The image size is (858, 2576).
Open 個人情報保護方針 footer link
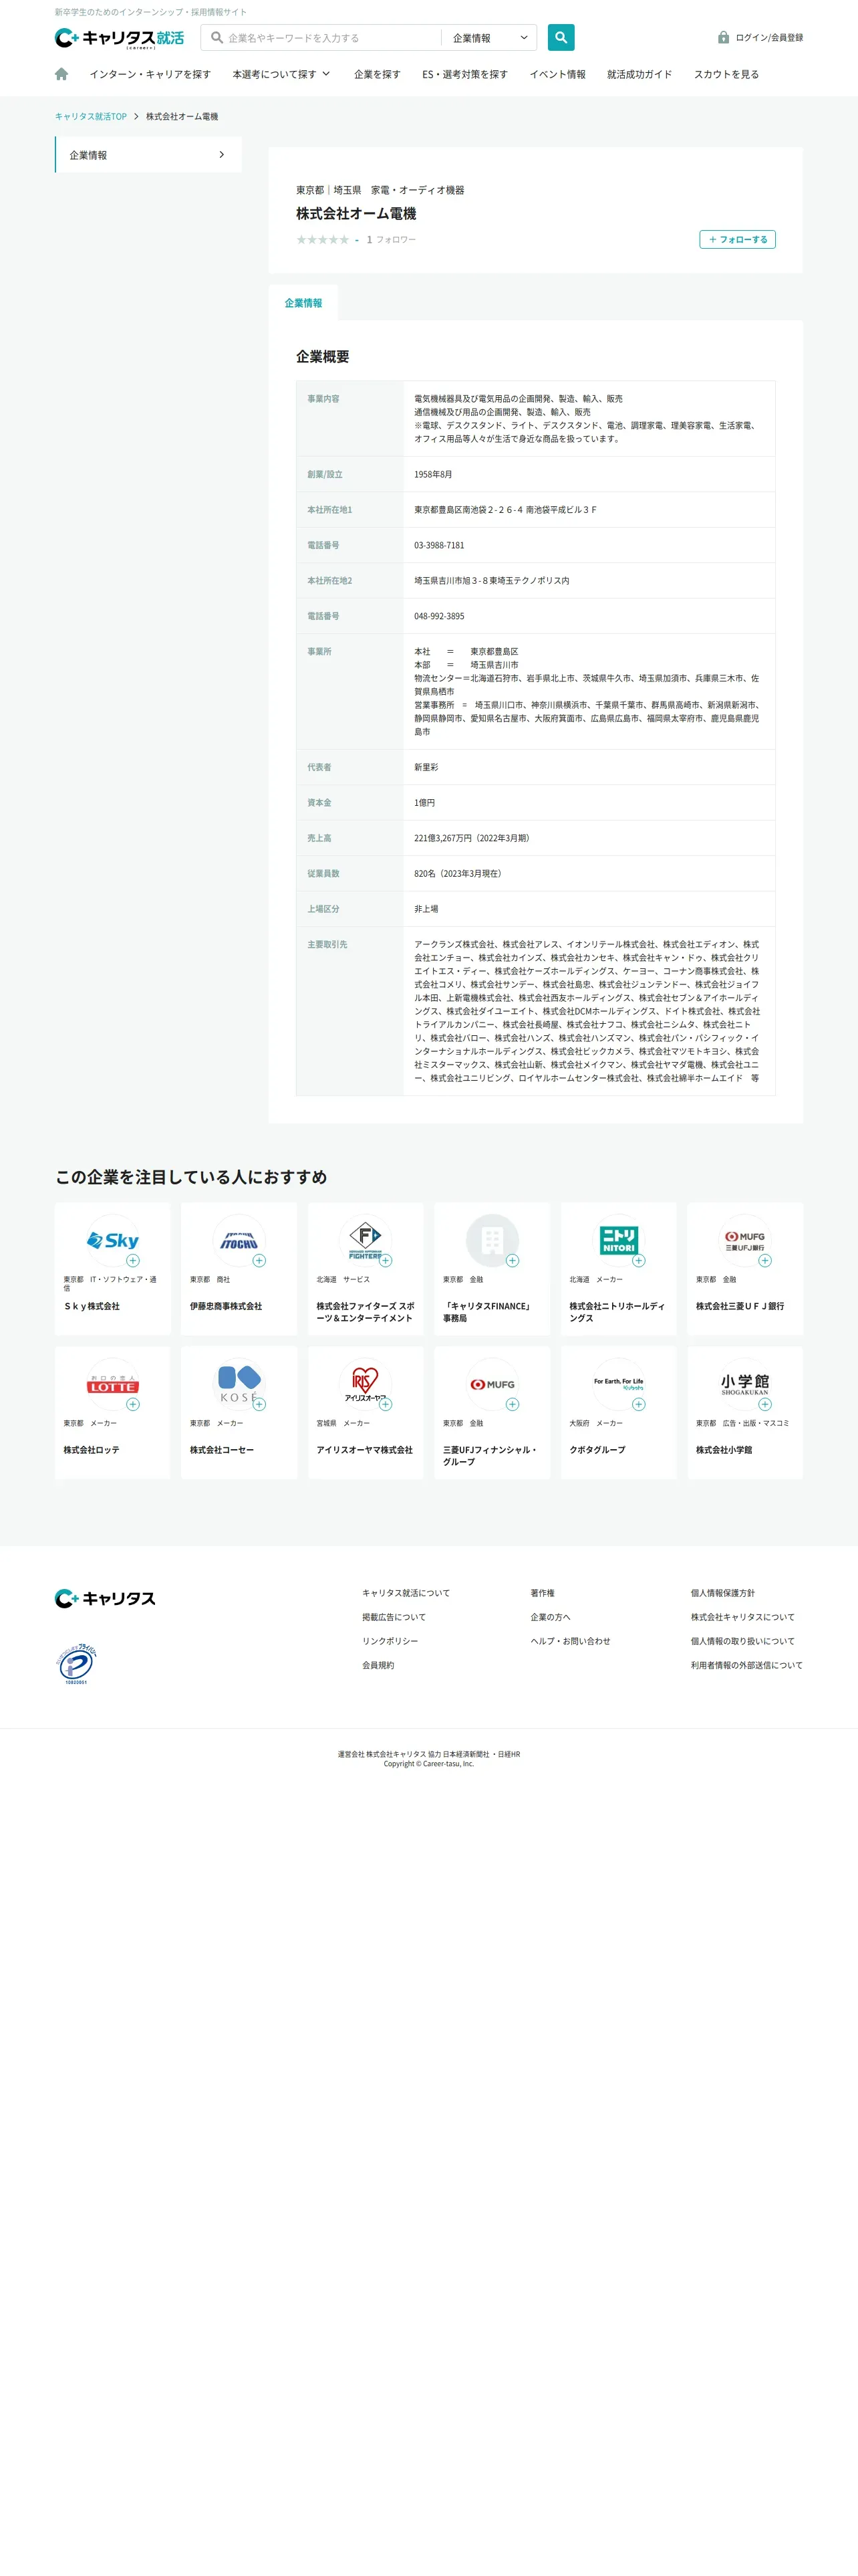tap(722, 1593)
